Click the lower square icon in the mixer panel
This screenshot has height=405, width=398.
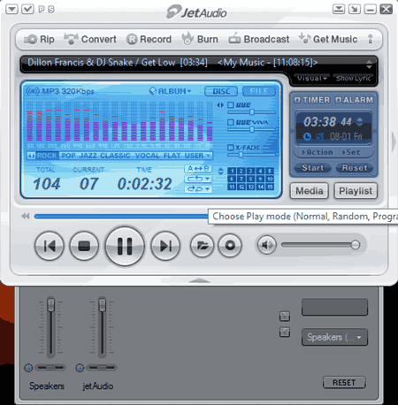click(x=285, y=332)
